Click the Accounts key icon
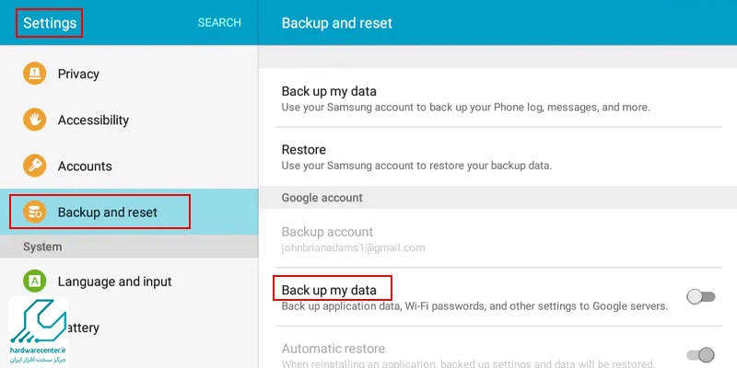This screenshot has width=737, height=368. 34,166
